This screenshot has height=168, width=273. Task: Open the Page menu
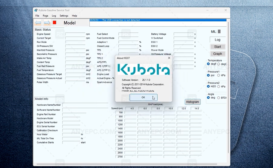pyautogui.click(x=45, y=16)
